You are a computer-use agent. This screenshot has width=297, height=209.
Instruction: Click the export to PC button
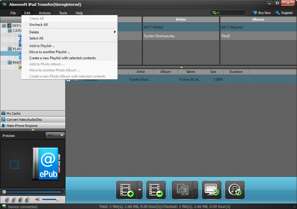point(212,190)
